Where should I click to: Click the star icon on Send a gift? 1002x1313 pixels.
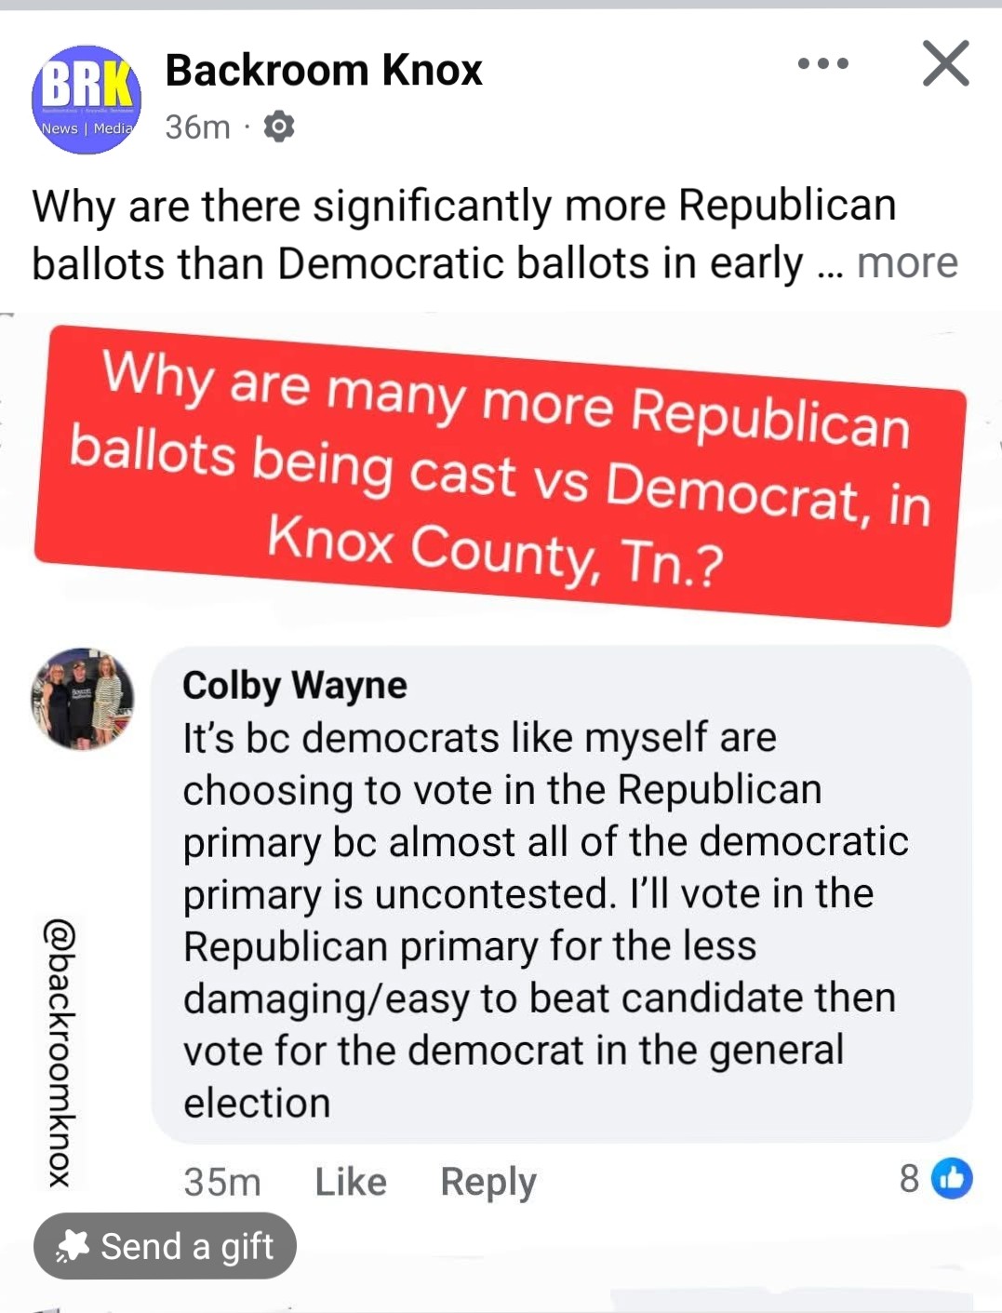click(x=73, y=1246)
